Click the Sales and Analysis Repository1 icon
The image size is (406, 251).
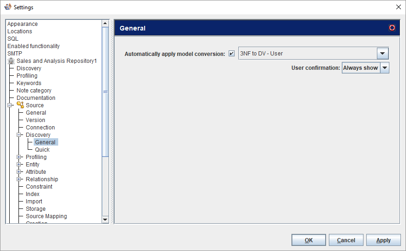coord(11,61)
